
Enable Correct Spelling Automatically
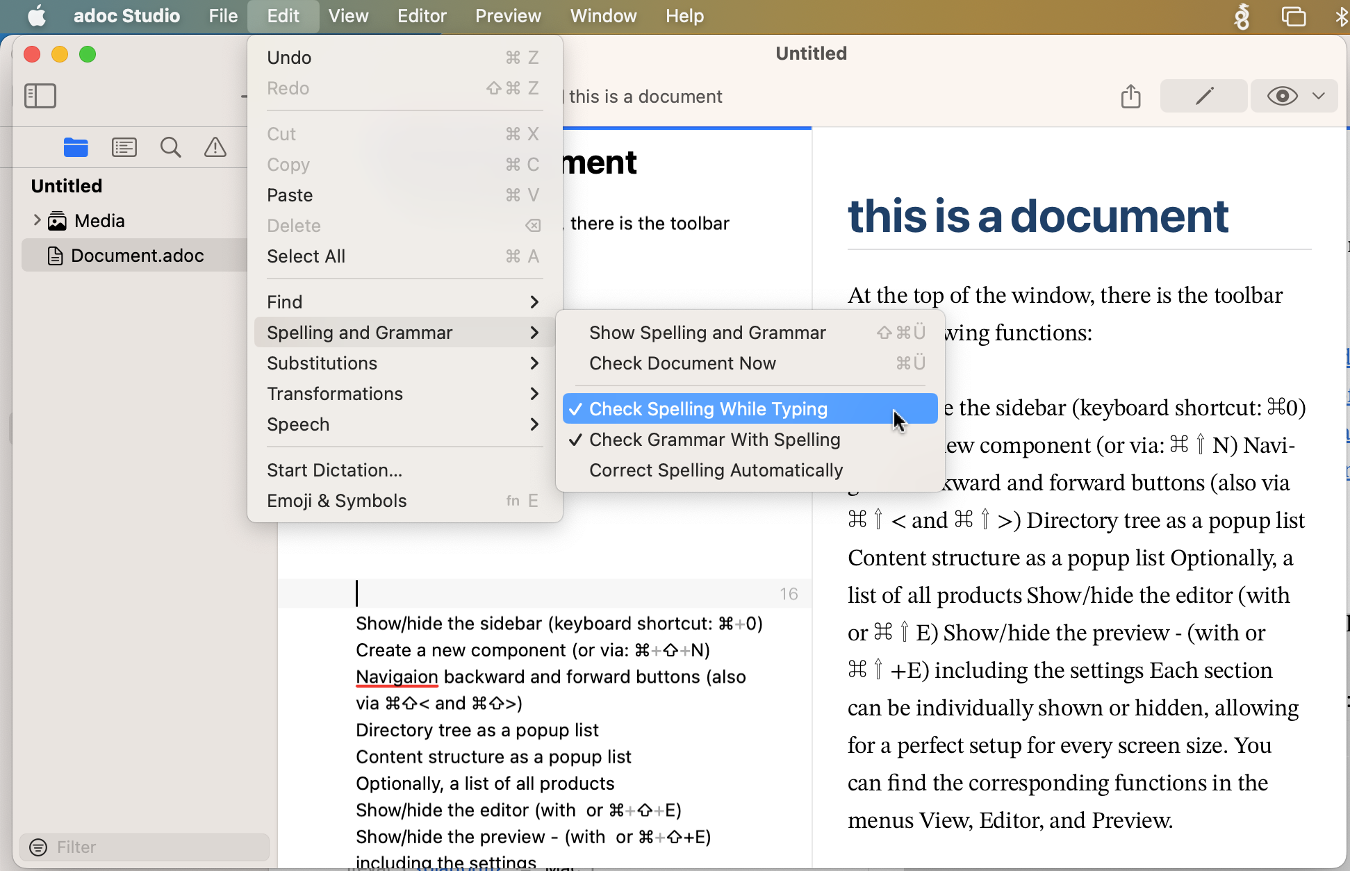[x=750, y=470]
